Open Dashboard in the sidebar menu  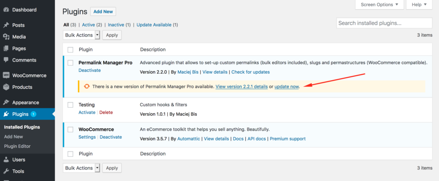click(24, 10)
